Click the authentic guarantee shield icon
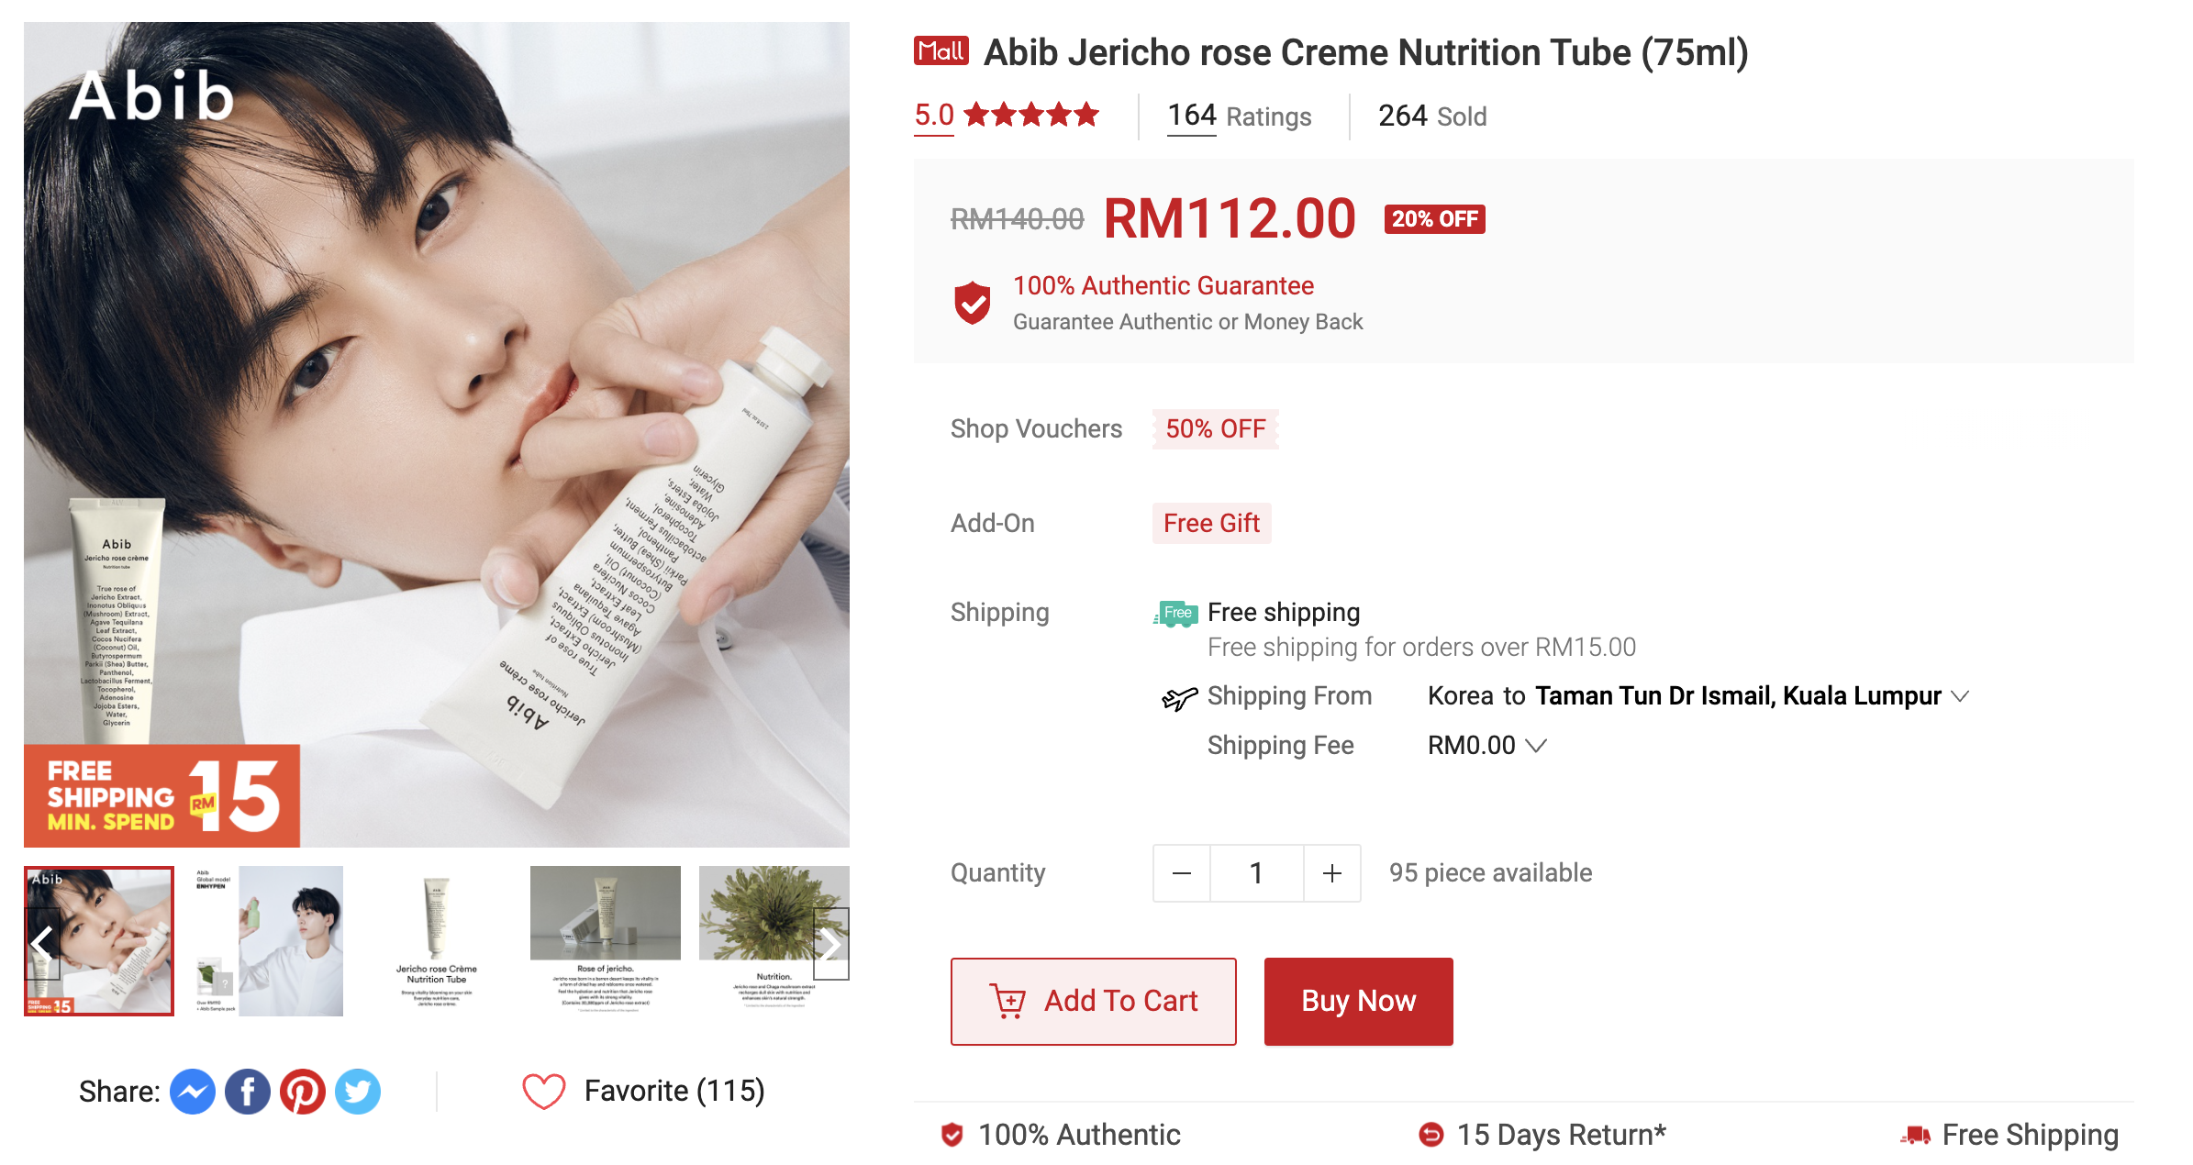Screen dimensions: 2193x1165 973,303
